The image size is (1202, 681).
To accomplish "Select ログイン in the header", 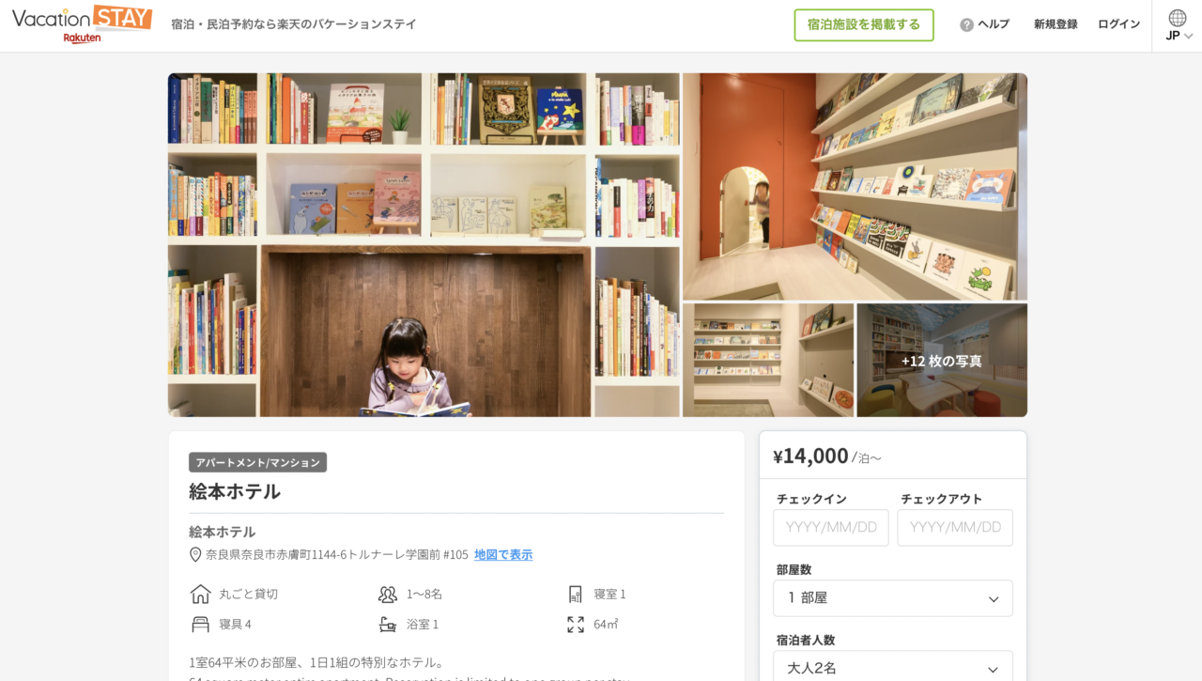I will [1119, 24].
